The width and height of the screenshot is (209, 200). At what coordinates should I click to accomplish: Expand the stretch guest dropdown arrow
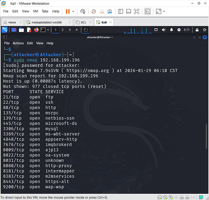coord(164,11)
